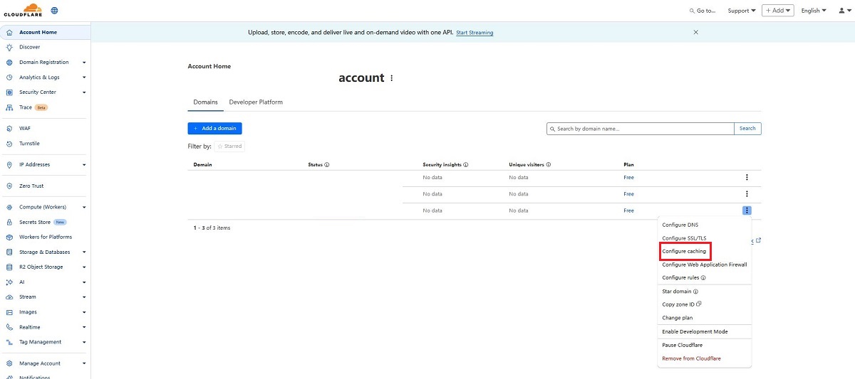Image resolution: width=855 pixels, height=379 pixels.
Task: Click the Storage & Databases icon
Action: tap(9, 252)
